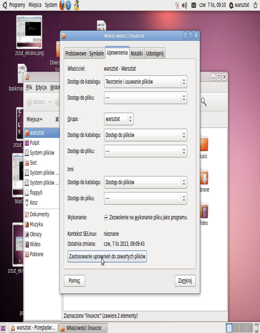Screen dimensions: 260x333
Task: Open owner's Dostęp do katalogu dropdown
Action: (146, 82)
